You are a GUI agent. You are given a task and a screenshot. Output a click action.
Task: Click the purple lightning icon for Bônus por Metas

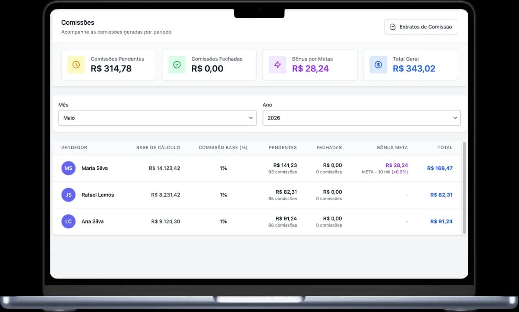(277, 65)
